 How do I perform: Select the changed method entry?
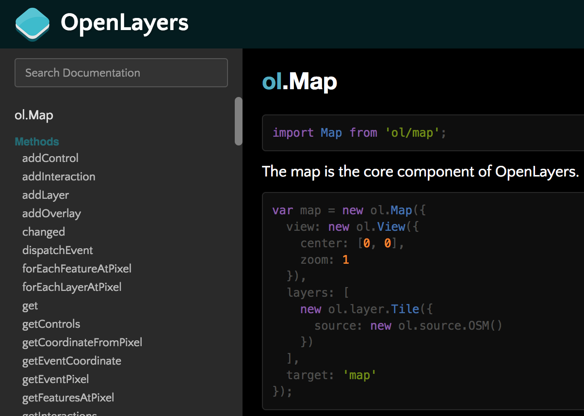tap(44, 232)
